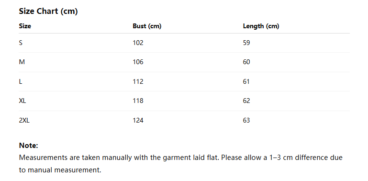
Task: Click bust value 124
Action: click(x=138, y=120)
